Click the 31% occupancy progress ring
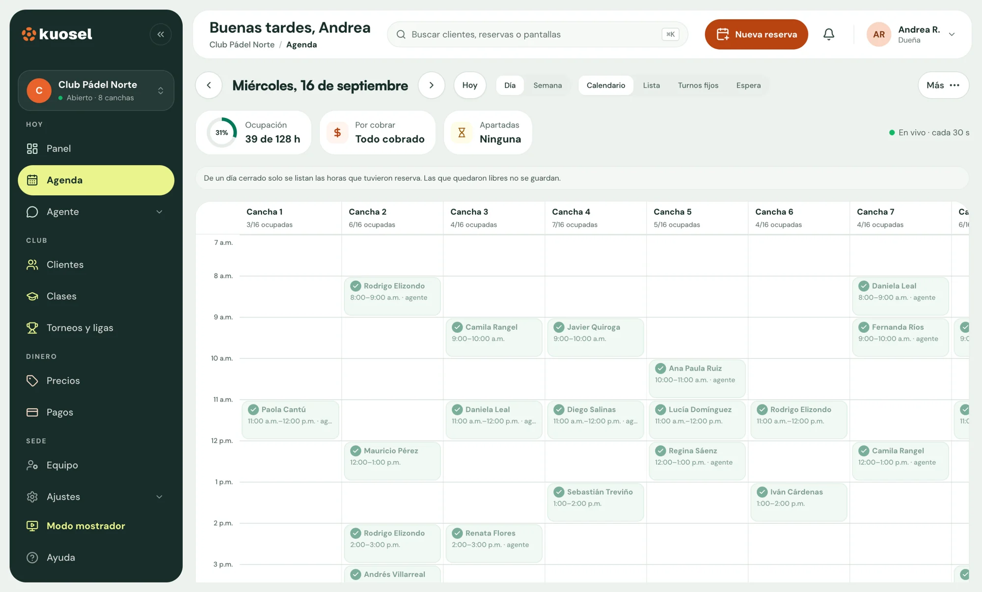982x592 pixels. (x=222, y=133)
